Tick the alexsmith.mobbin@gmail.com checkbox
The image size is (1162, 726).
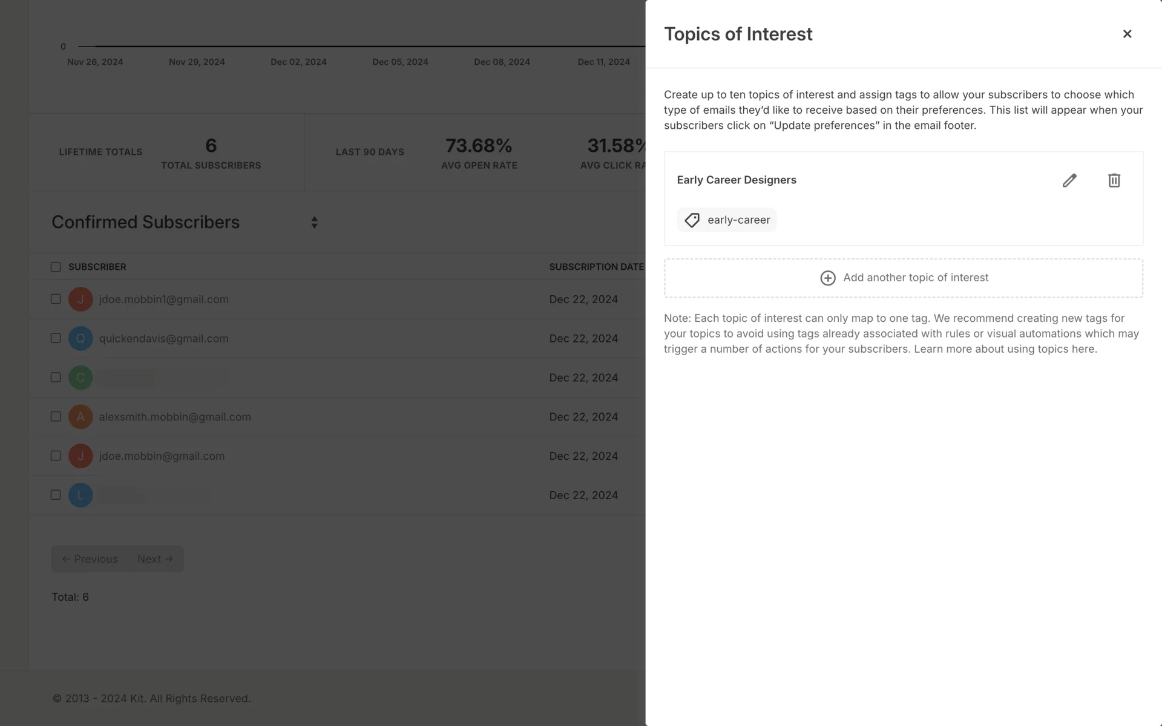[x=56, y=417]
